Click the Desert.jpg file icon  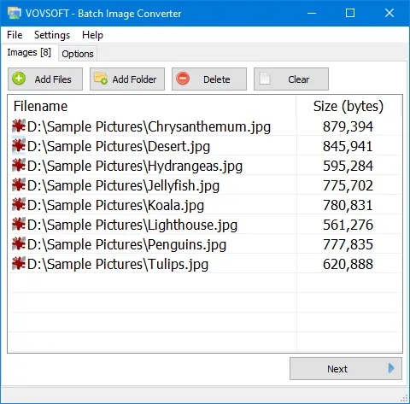tap(19, 146)
